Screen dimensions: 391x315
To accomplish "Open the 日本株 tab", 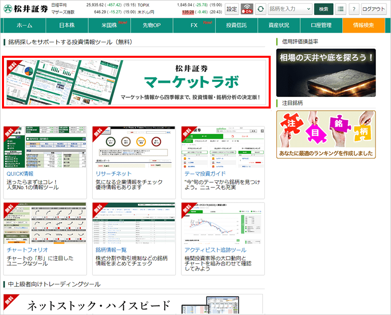I will point(67,25).
